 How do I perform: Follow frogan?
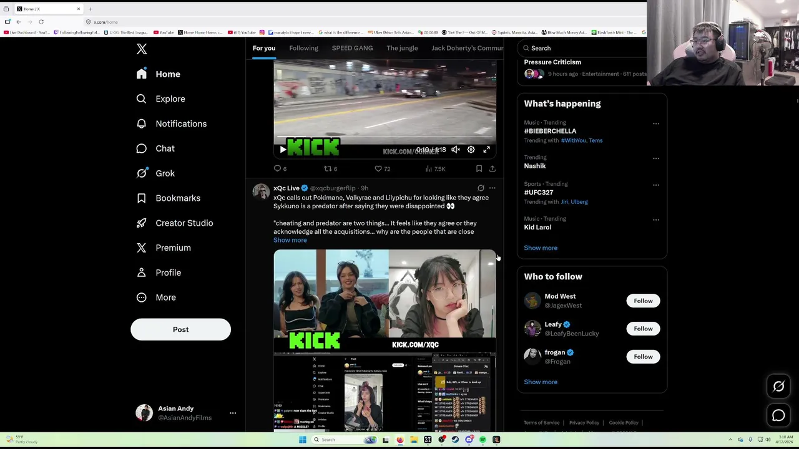(643, 357)
